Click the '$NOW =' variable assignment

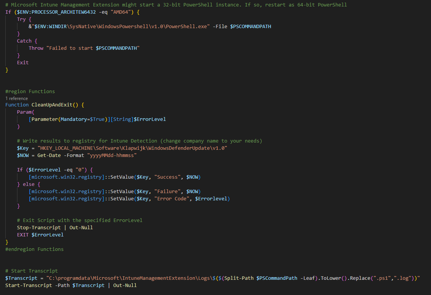(25, 155)
